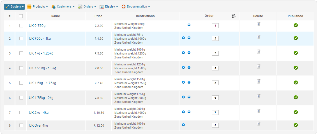Open the System dropdown menu
The width and height of the screenshot is (318, 135).
[x=14, y=7]
